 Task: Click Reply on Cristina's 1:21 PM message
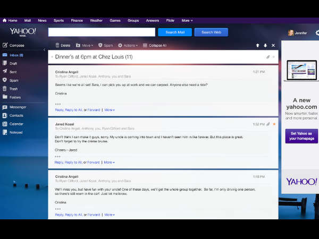(59, 110)
